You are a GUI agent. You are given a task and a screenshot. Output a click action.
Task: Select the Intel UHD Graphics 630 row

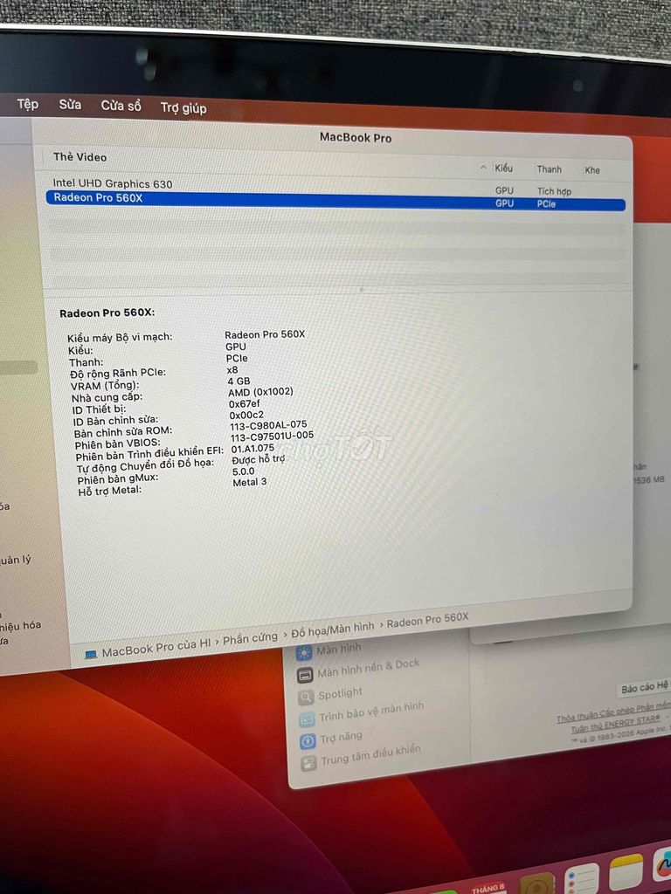pos(336,187)
